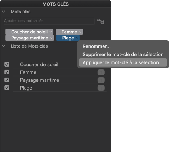Viewport: 169px width, 152px height.
Task: Select Supprimer le mot-clé de la sélection
Action: [x=123, y=54]
